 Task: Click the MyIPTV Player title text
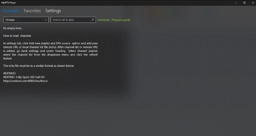[x=9, y=3]
